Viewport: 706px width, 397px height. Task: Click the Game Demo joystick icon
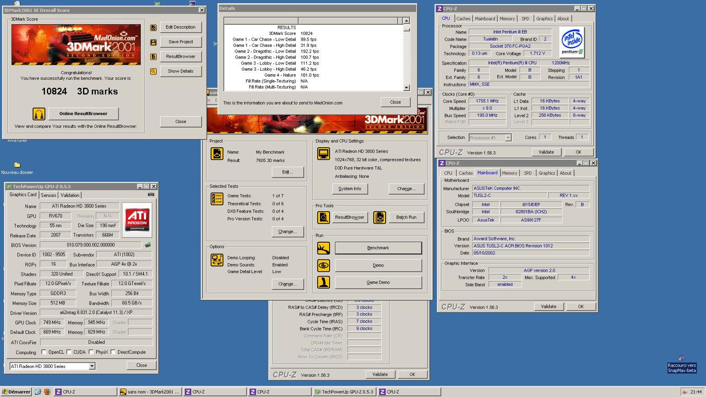pyautogui.click(x=323, y=282)
